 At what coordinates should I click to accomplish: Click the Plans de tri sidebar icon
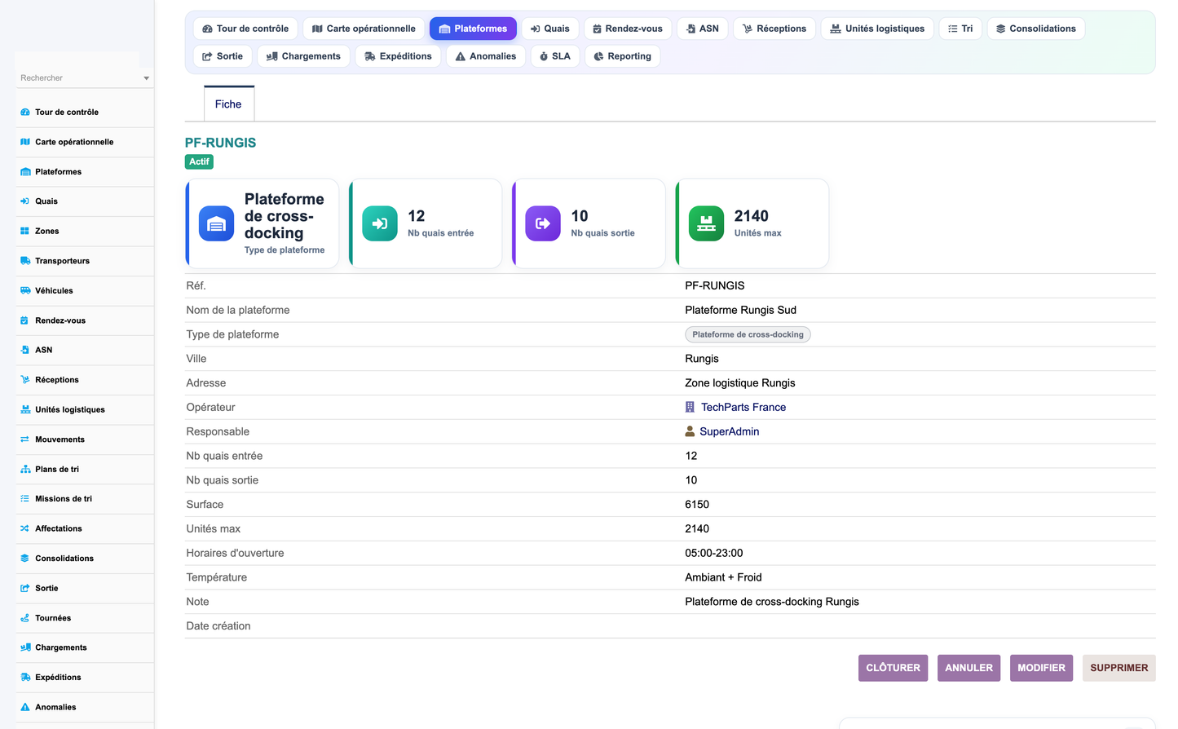25,470
